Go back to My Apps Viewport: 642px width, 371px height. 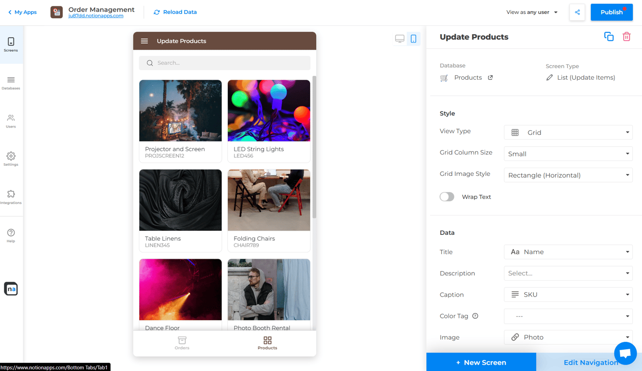point(22,12)
